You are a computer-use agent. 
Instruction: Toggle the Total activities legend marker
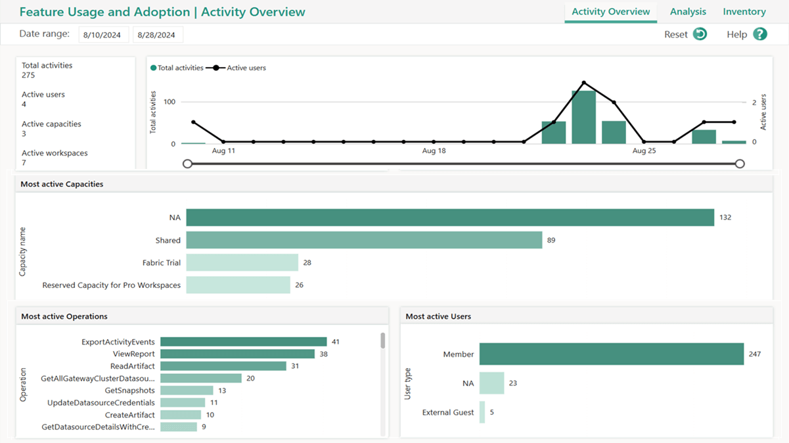(153, 68)
